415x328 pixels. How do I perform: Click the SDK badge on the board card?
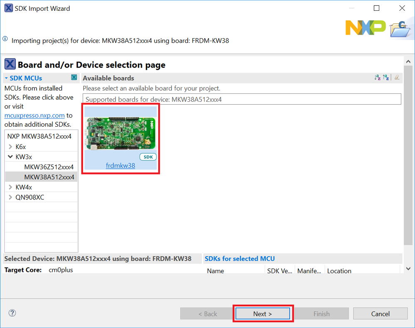[148, 157]
